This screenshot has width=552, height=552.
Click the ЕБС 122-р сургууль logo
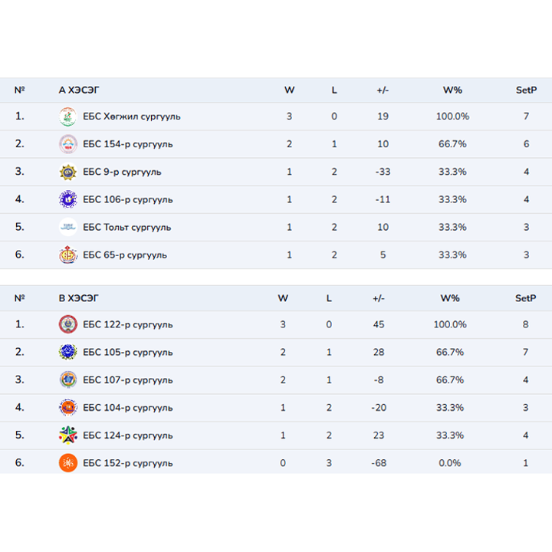pyautogui.click(x=68, y=324)
